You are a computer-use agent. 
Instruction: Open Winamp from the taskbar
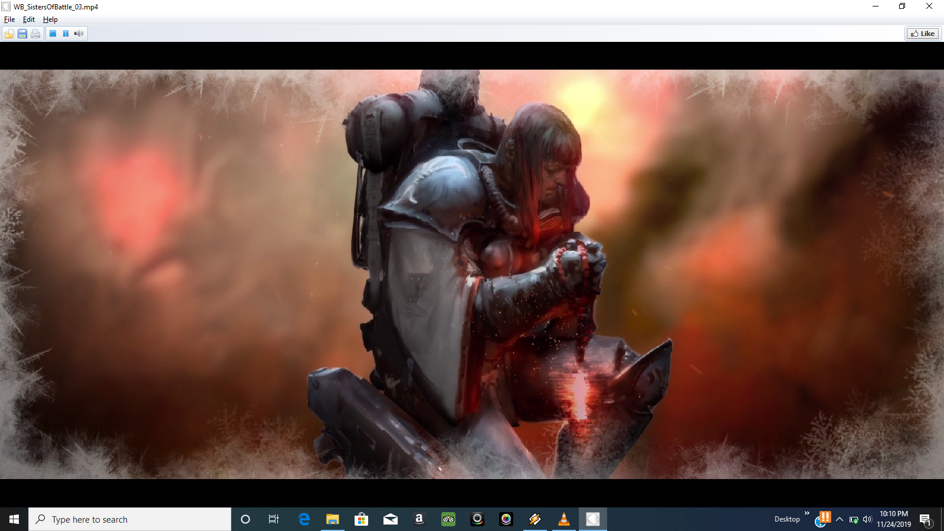[x=535, y=519]
